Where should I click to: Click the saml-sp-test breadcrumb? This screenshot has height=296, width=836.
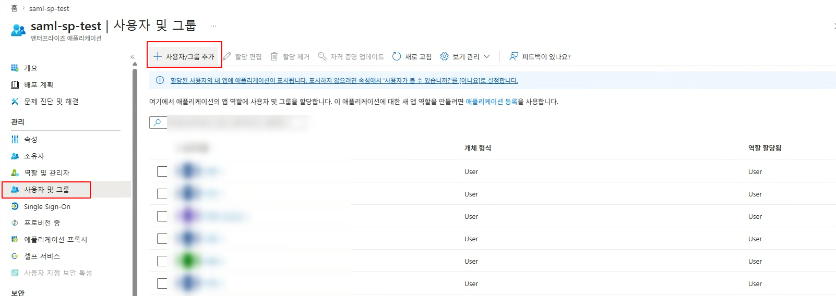pos(49,8)
